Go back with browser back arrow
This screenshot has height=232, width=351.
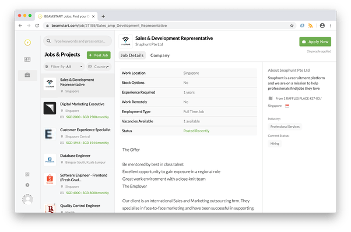point(20,26)
